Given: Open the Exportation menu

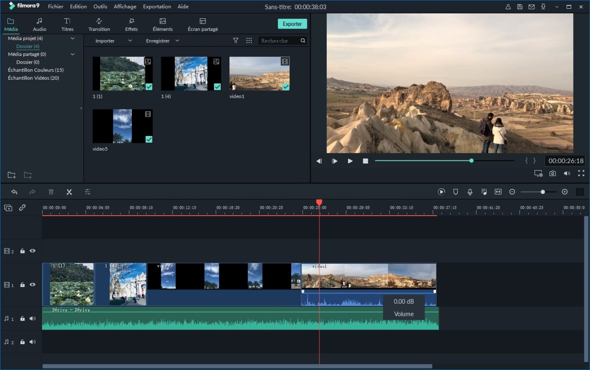Looking at the screenshot, I should (157, 6).
